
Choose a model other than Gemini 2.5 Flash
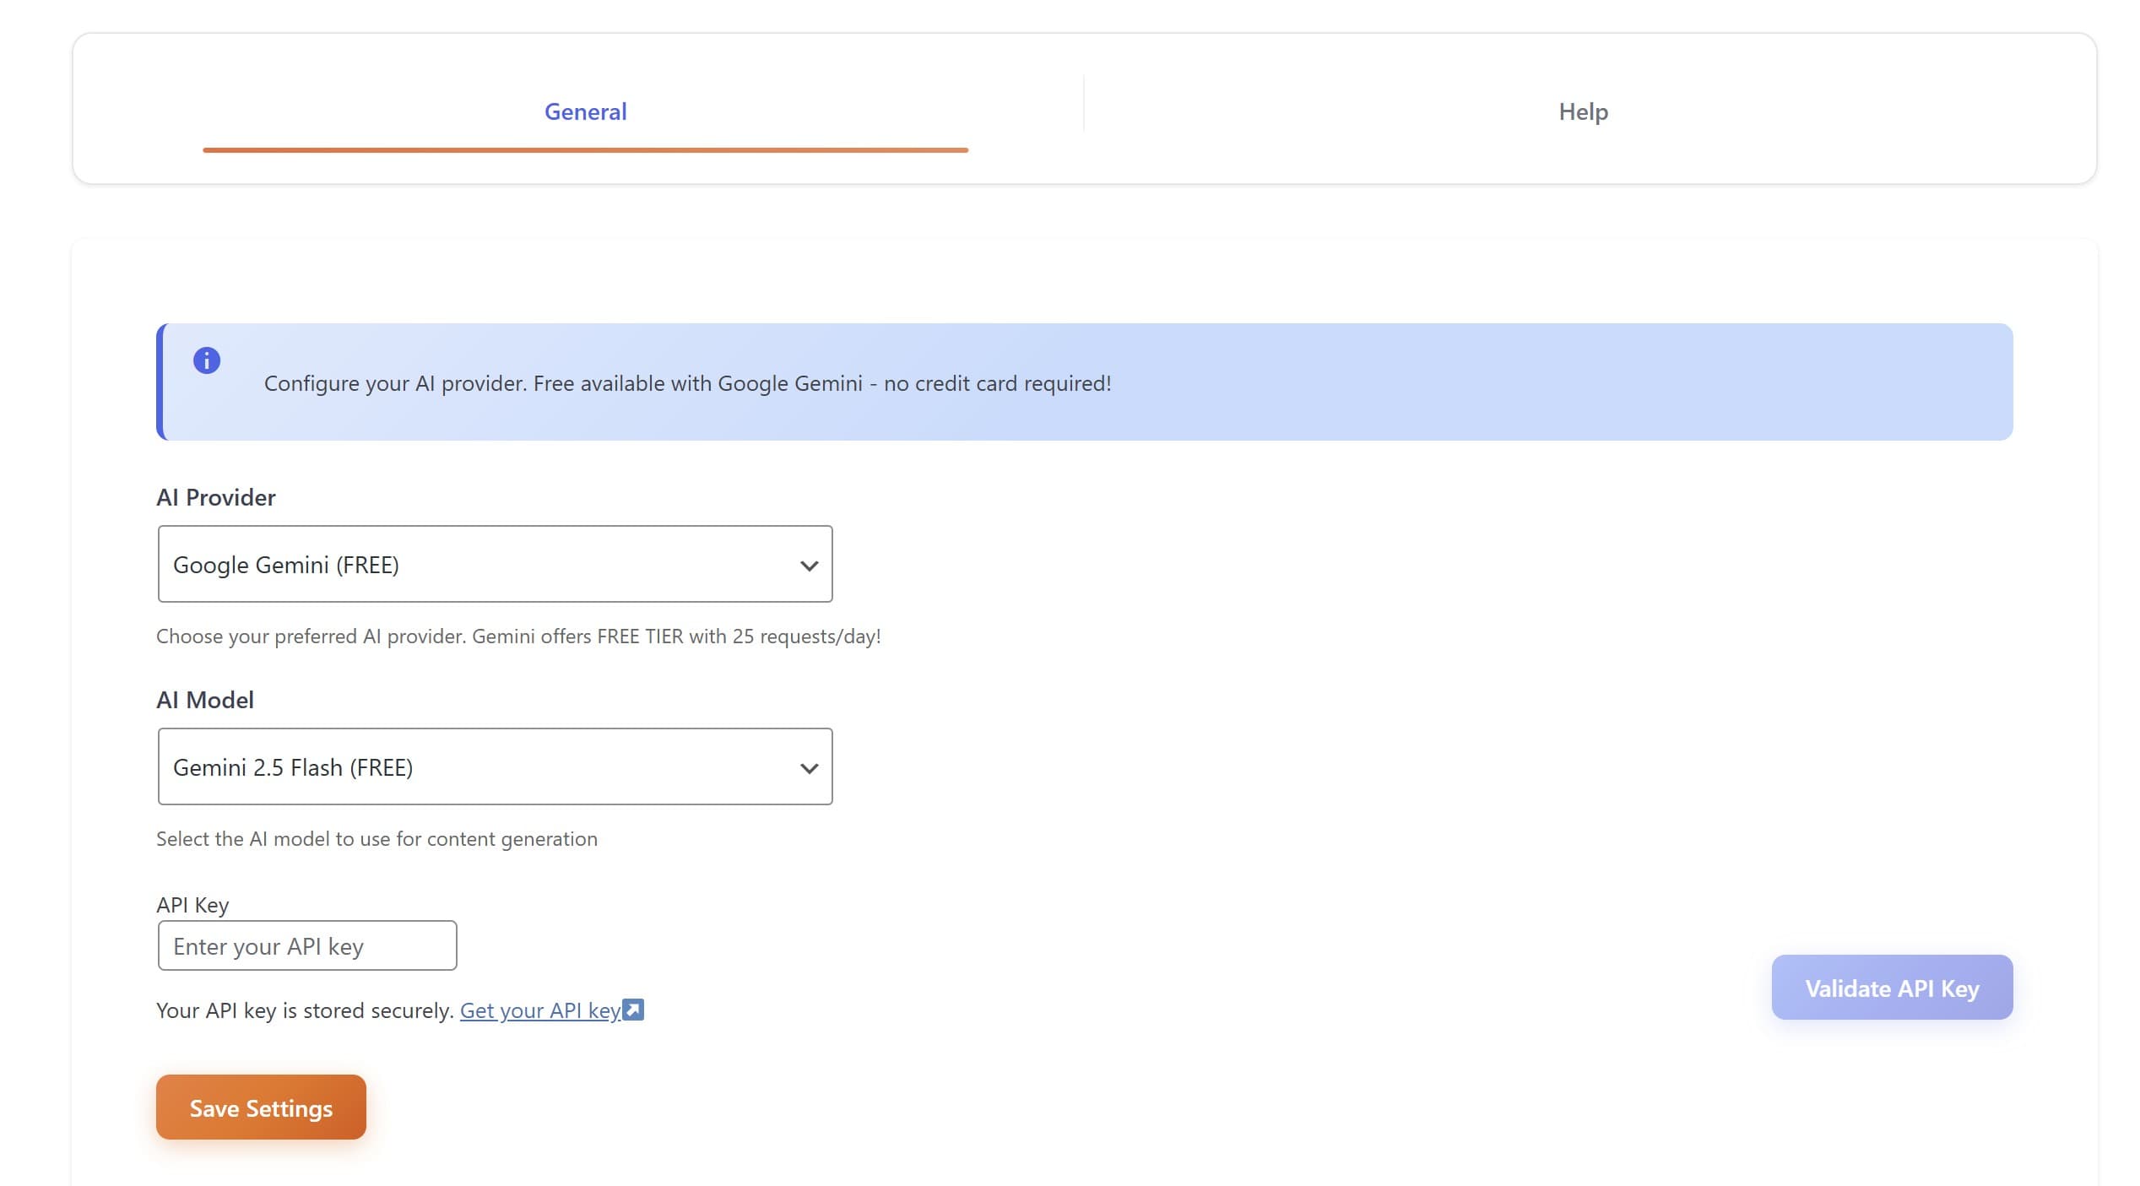click(x=494, y=766)
